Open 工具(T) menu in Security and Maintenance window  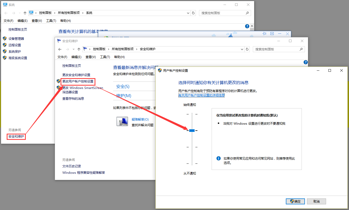pyautogui.click(x=105, y=57)
